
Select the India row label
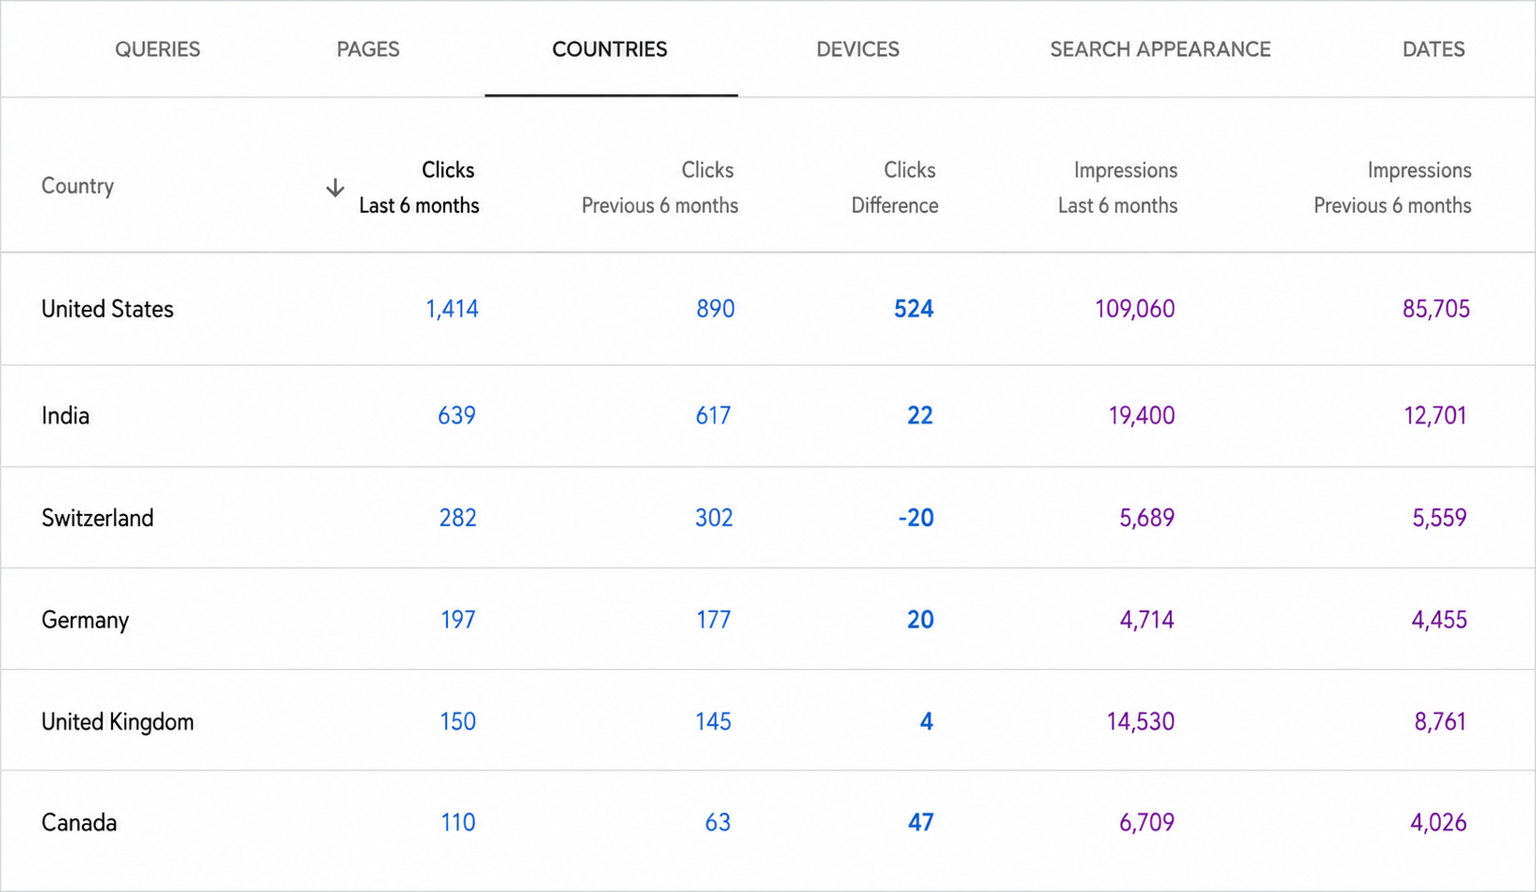[x=65, y=415]
